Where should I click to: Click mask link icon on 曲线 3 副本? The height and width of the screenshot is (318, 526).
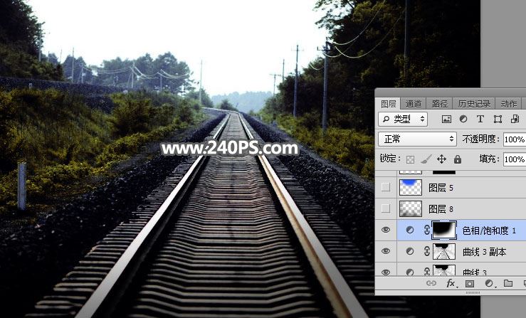click(426, 251)
